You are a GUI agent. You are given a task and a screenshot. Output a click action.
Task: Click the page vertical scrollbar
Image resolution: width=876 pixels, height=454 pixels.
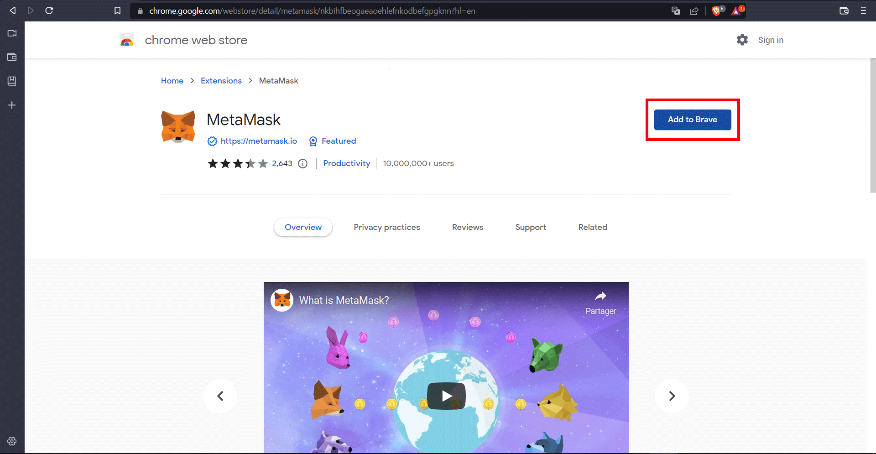pos(873,125)
